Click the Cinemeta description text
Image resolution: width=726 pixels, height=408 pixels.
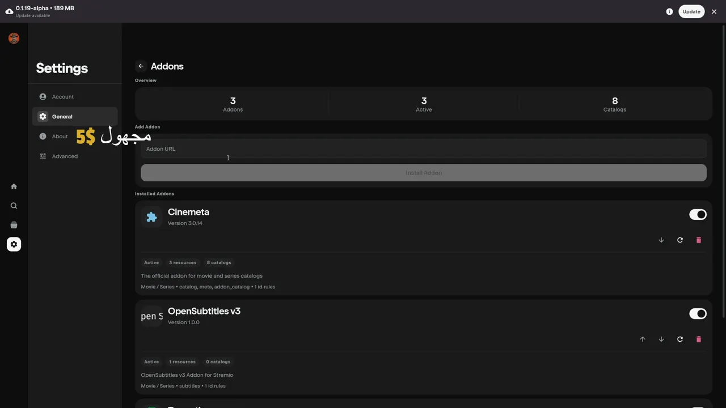point(202,276)
